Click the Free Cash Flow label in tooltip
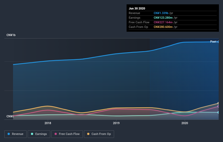 click(x=139, y=22)
